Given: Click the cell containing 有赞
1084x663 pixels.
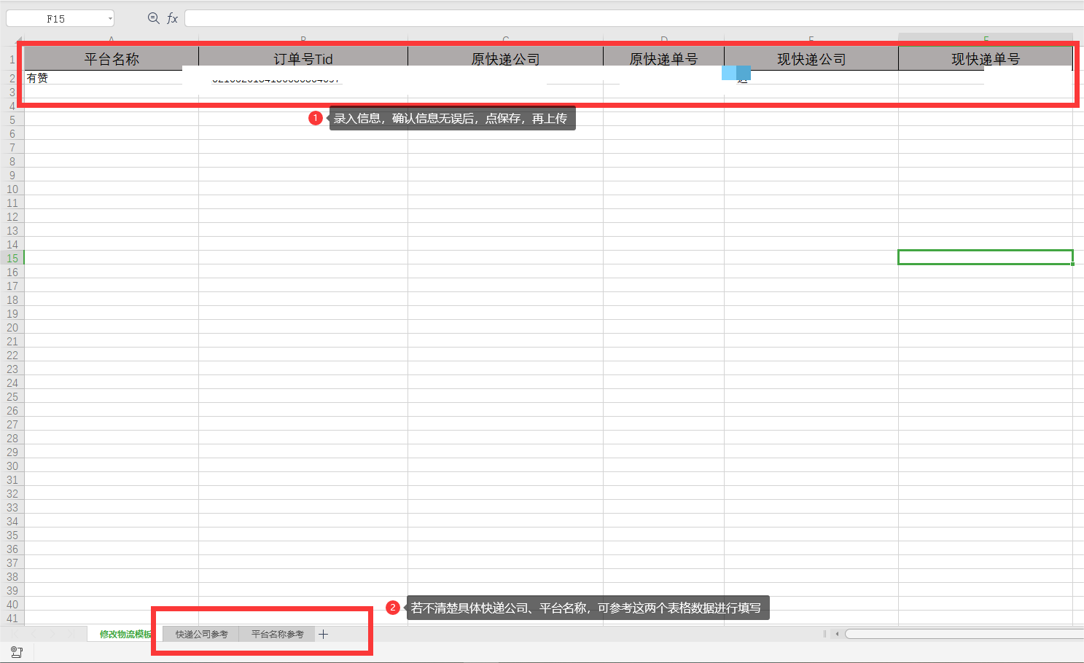Looking at the screenshot, I should 112,78.
